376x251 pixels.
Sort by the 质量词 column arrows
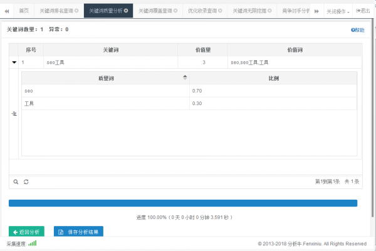[x=185, y=78]
